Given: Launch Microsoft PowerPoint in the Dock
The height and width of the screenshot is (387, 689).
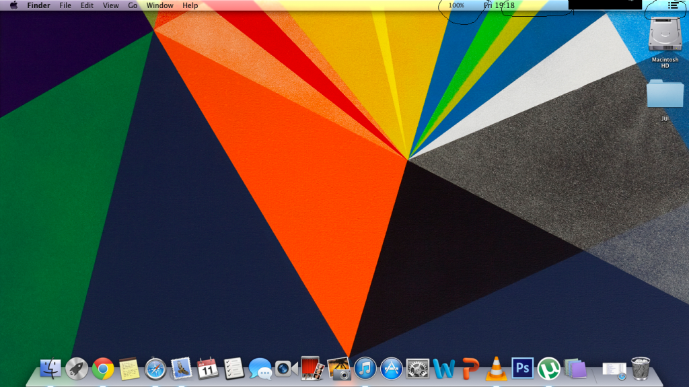Looking at the screenshot, I should (470, 369).
